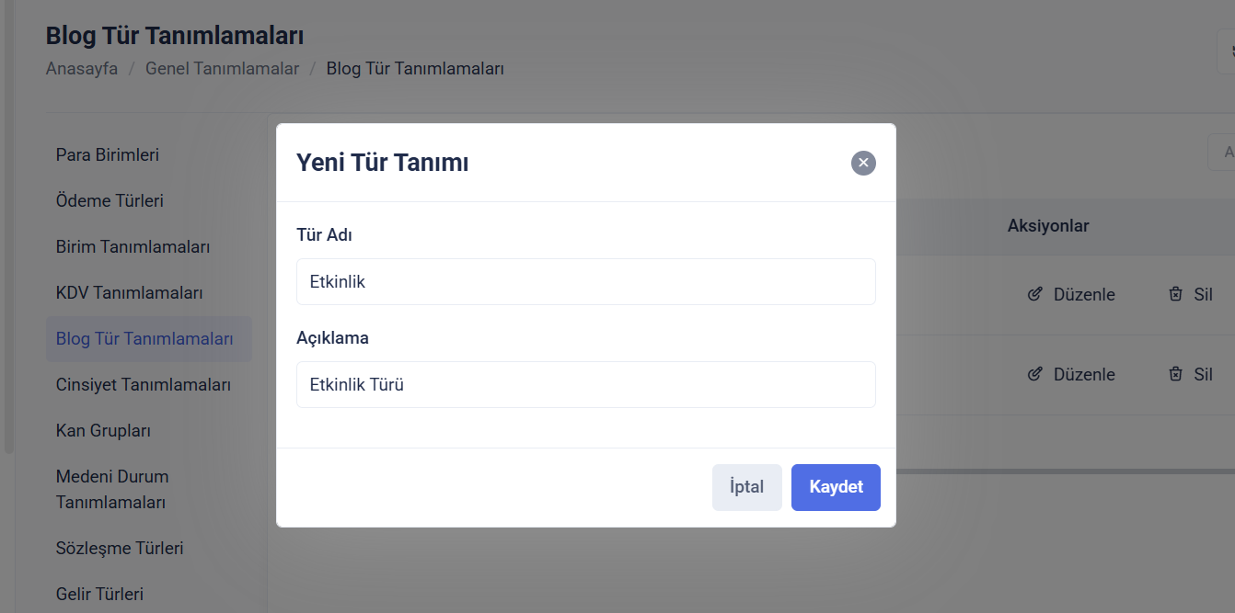
Task: Open KDV Tanımlamaları from sidebar
Action: click(x=129, y=292)
